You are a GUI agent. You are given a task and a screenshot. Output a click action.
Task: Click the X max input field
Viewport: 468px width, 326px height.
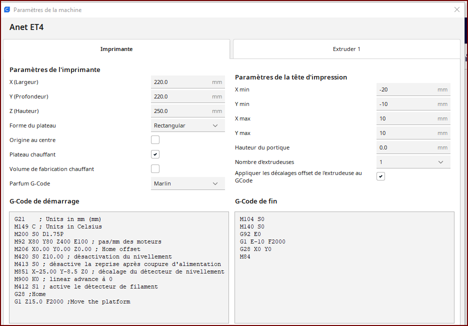coord(413,118)
